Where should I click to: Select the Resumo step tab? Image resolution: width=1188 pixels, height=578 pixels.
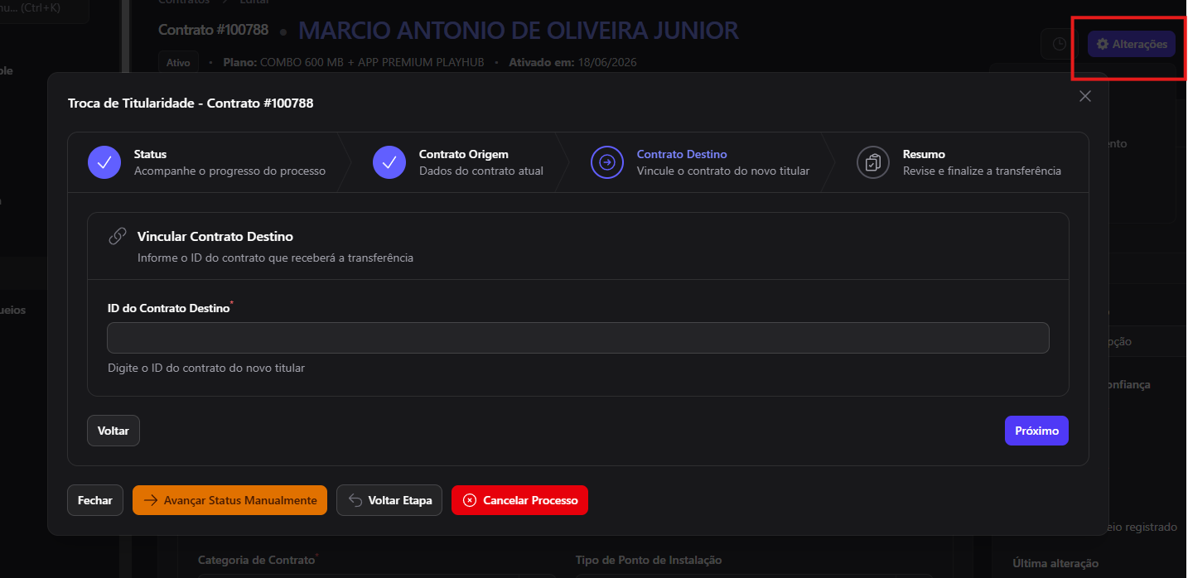(959, 162)
